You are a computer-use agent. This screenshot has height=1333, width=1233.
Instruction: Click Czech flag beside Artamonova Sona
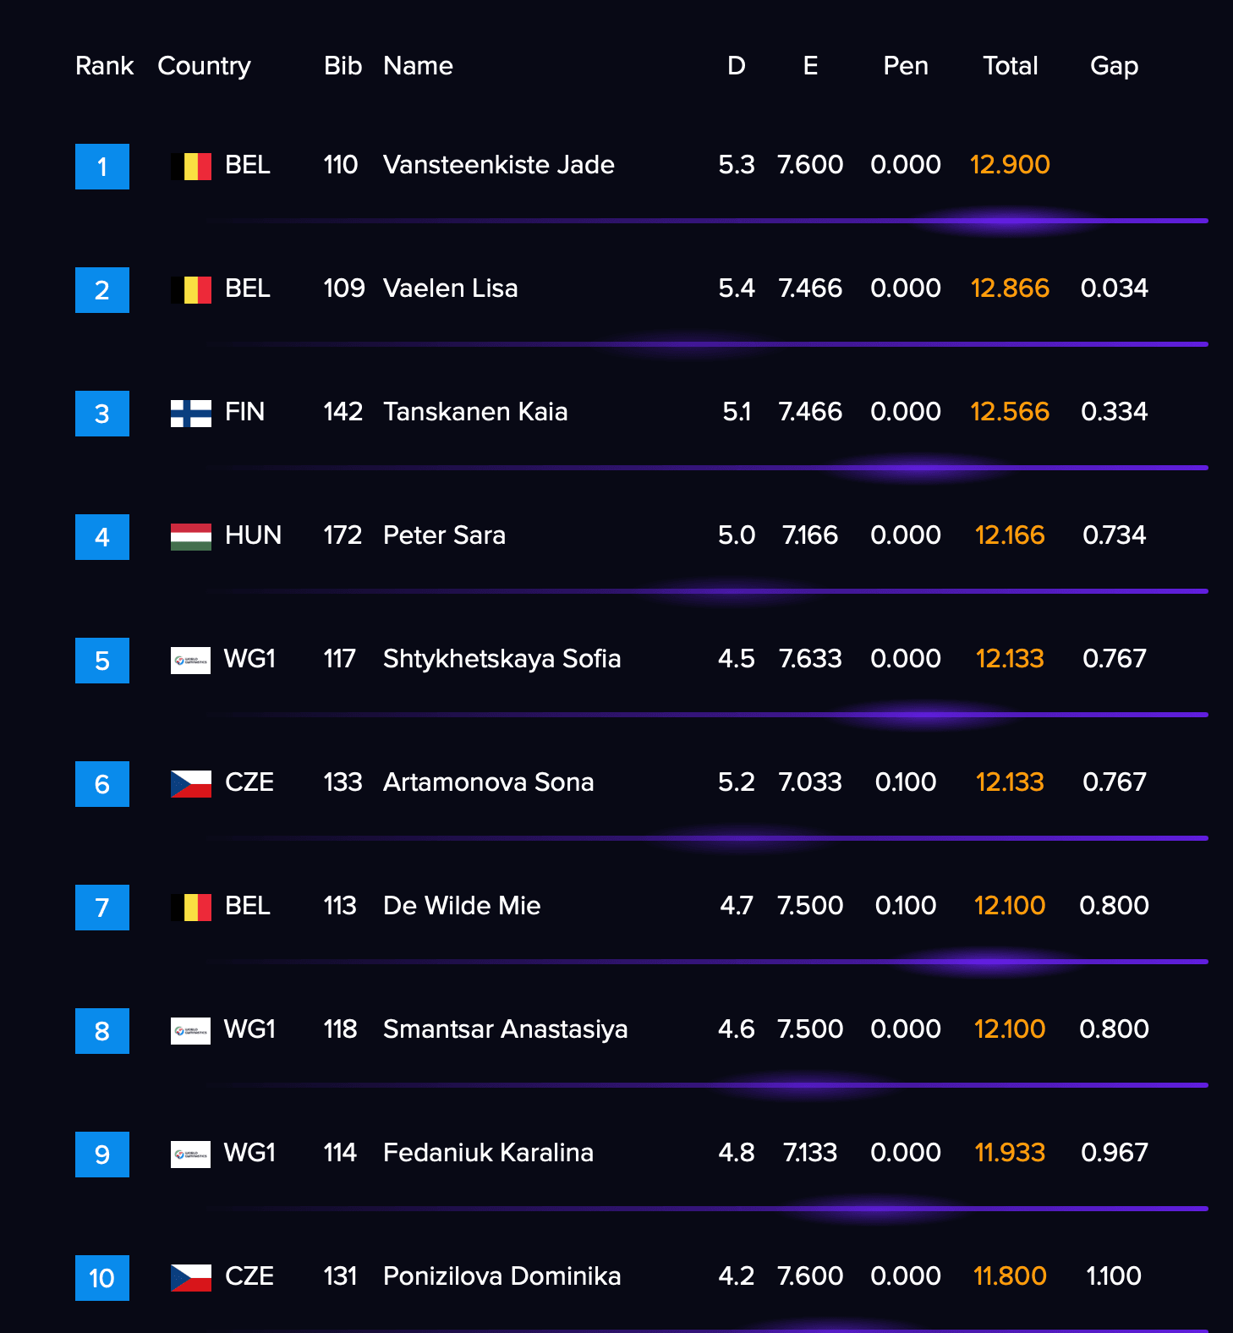(x=190, y=783)
